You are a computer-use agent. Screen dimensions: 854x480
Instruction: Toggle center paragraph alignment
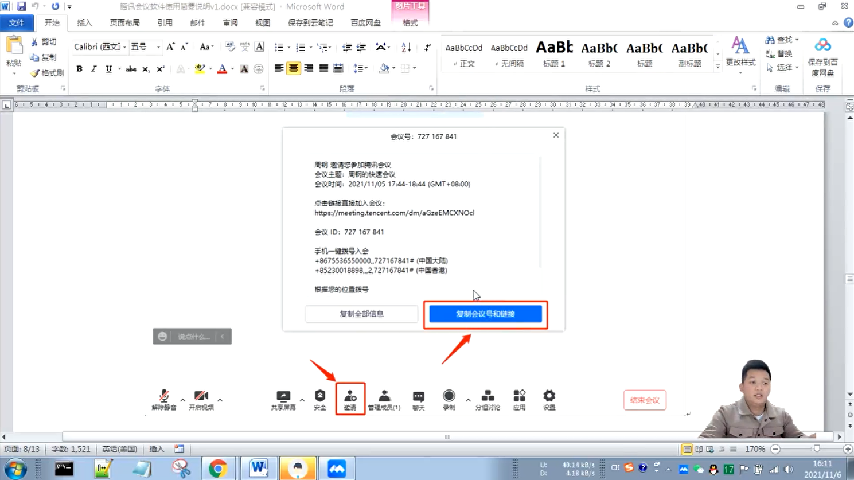pyautogui.click(x=294, y=68)
